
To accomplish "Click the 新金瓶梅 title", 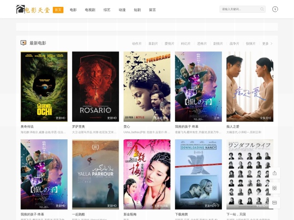I will click(130, 214).
